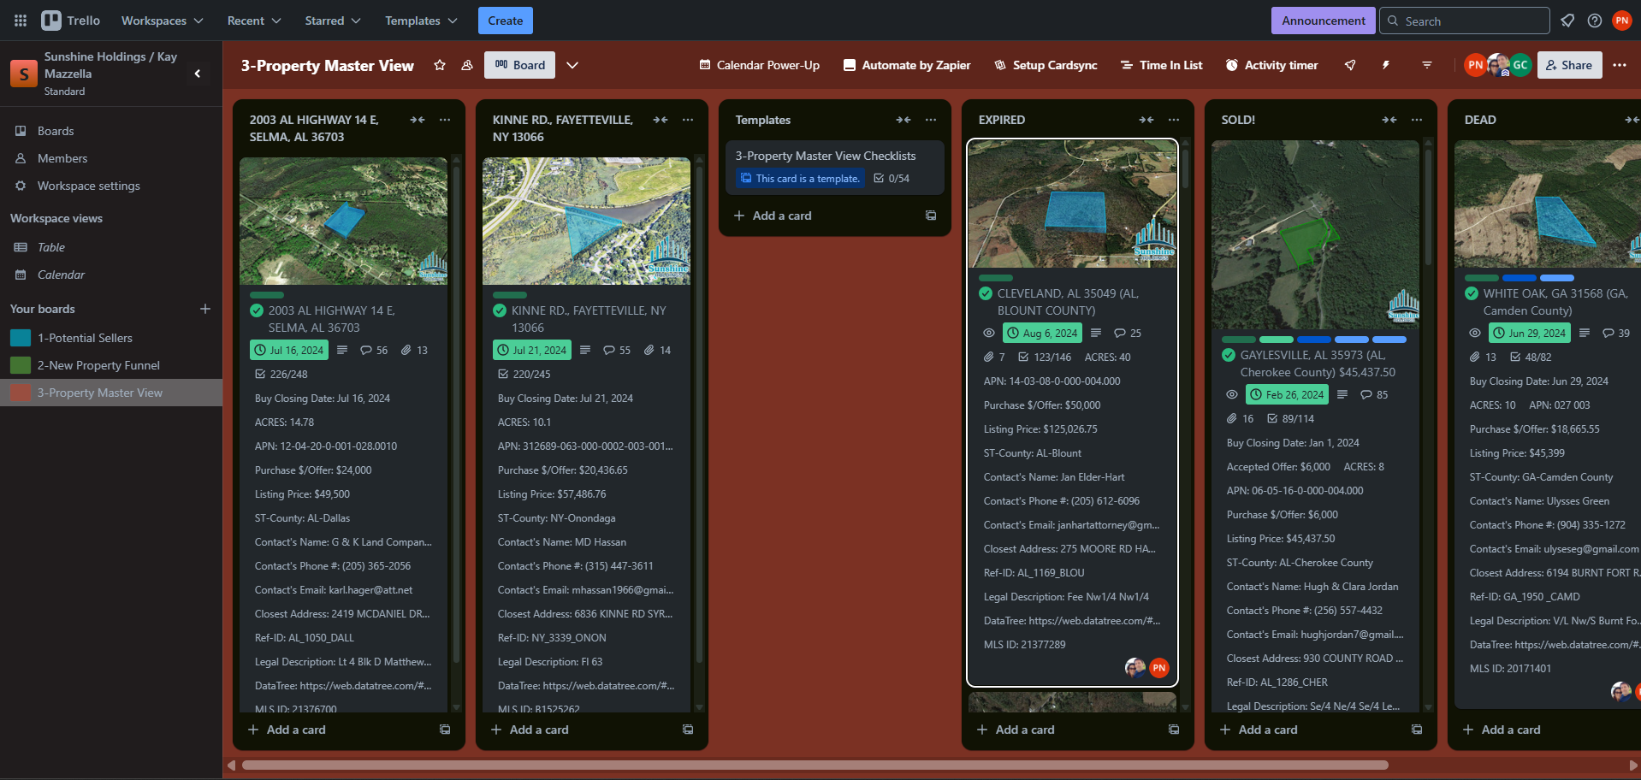Collapse the Templates list

[903, 120]
